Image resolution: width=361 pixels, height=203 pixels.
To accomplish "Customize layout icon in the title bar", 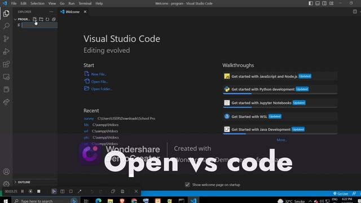I will pos(331,3).
